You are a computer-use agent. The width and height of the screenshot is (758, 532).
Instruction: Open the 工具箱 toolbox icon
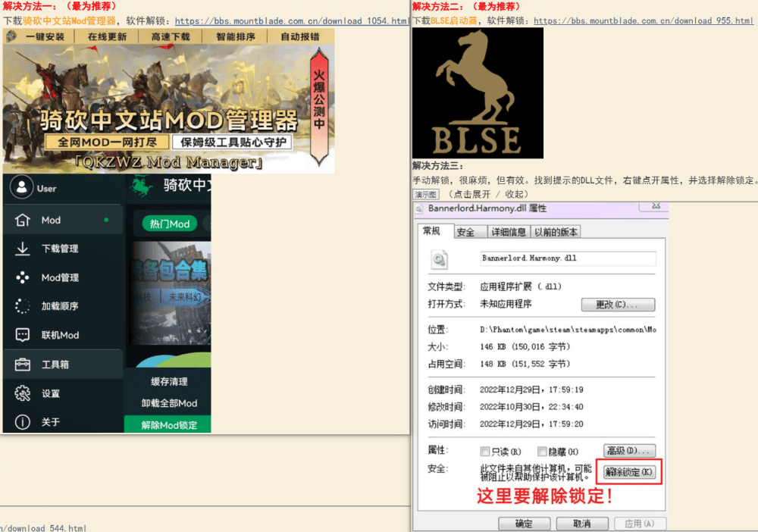(x=24, y=364)
